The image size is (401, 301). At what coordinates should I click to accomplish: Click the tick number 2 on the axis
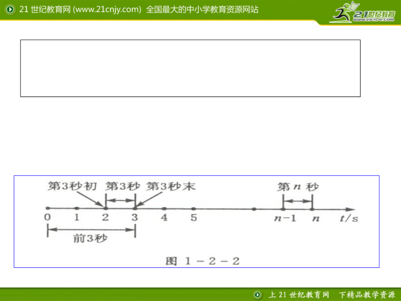pos(105,217)
